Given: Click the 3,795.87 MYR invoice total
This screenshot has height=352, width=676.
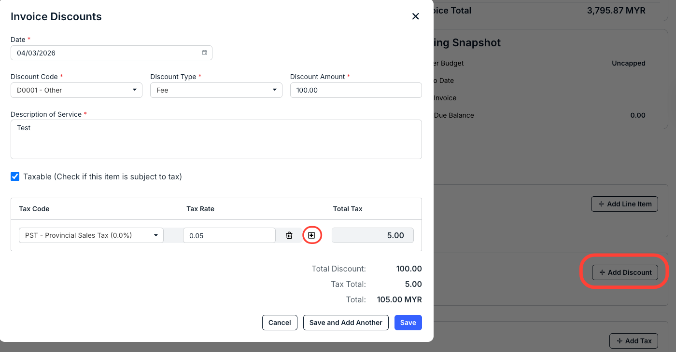Looking at the screenshot, I should coord(616,10).
